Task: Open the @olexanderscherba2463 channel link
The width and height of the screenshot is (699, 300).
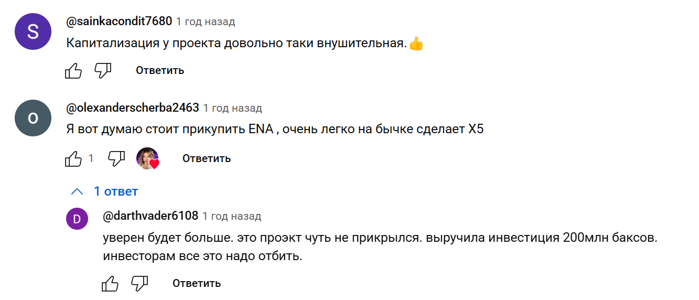Action: [133, 108]
